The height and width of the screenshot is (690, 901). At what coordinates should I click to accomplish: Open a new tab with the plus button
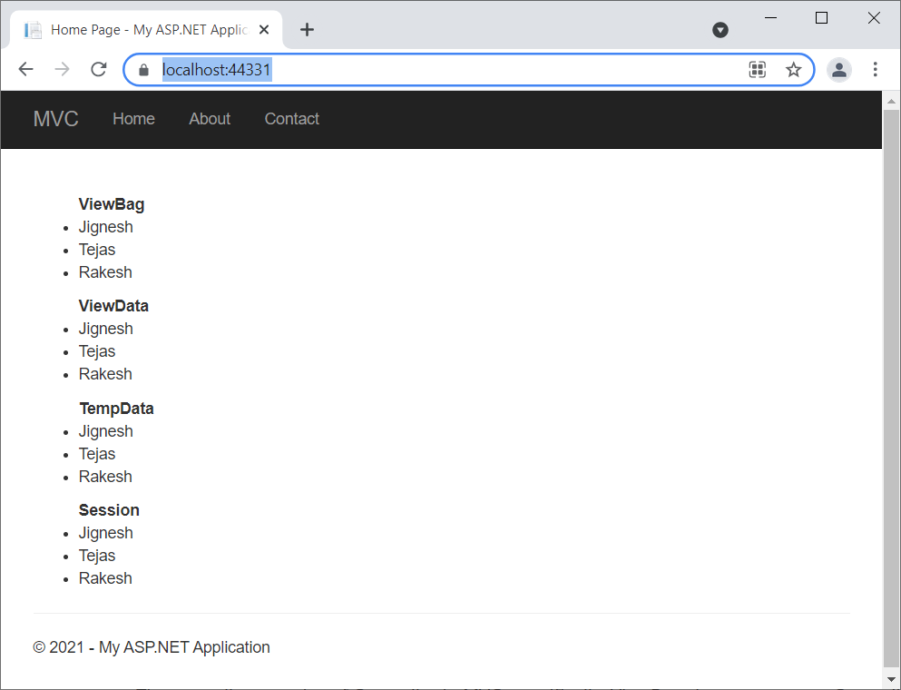[x=308, y=29]
